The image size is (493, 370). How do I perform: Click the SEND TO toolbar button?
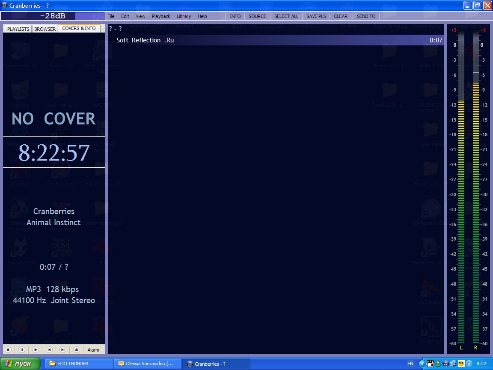(366, 16)
